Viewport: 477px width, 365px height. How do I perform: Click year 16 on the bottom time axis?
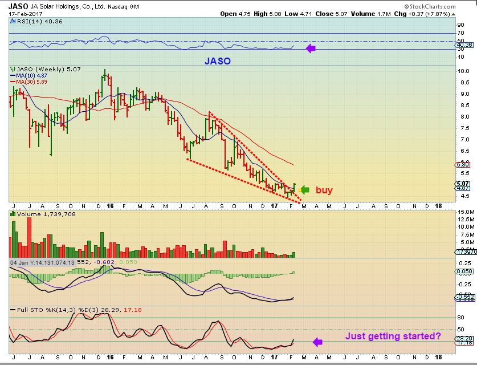tap(110, 357)
